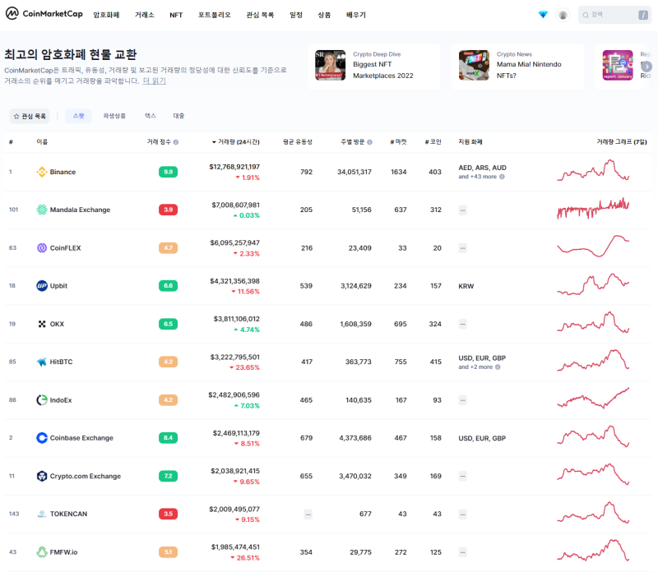
Task: Click the Binance 7-day volume graph
Action: (593, 170)
